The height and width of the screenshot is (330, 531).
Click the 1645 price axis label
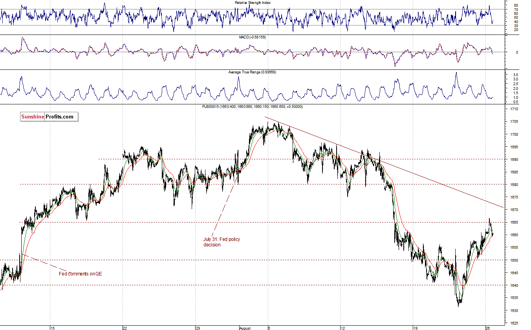click(x=515, y=272)
